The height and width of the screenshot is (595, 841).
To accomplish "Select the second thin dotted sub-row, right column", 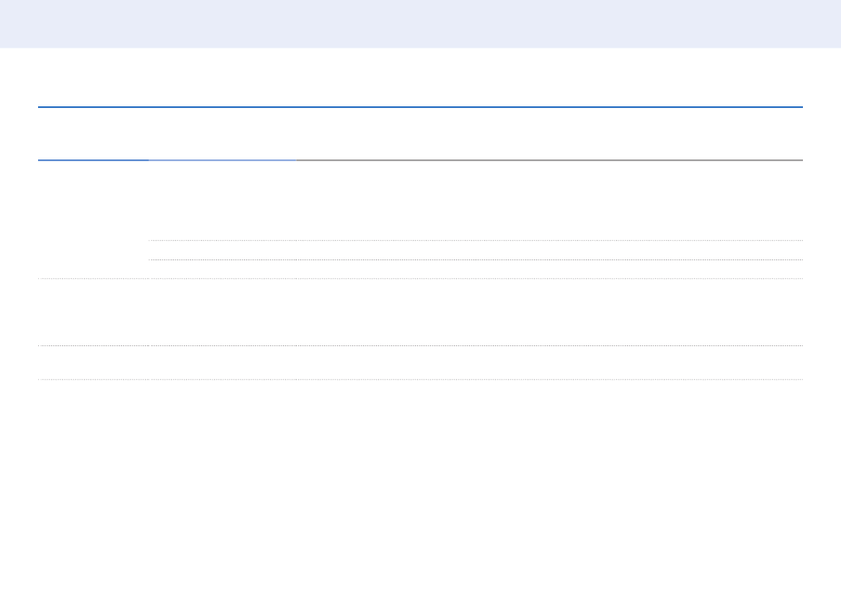I will click(x=476, y=269).
